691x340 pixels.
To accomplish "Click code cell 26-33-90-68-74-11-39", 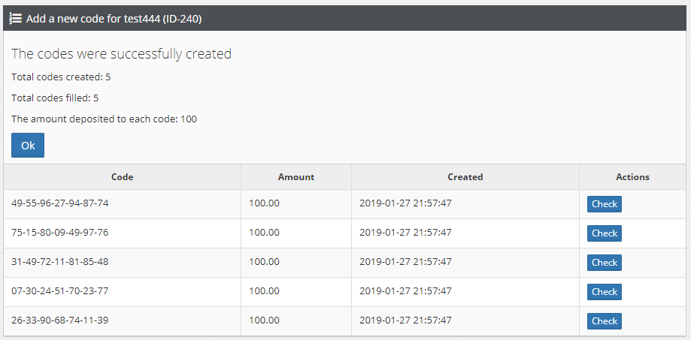I will (60, 320).
